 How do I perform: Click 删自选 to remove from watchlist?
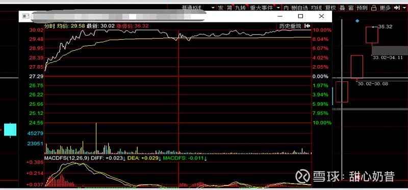[300, 8]
